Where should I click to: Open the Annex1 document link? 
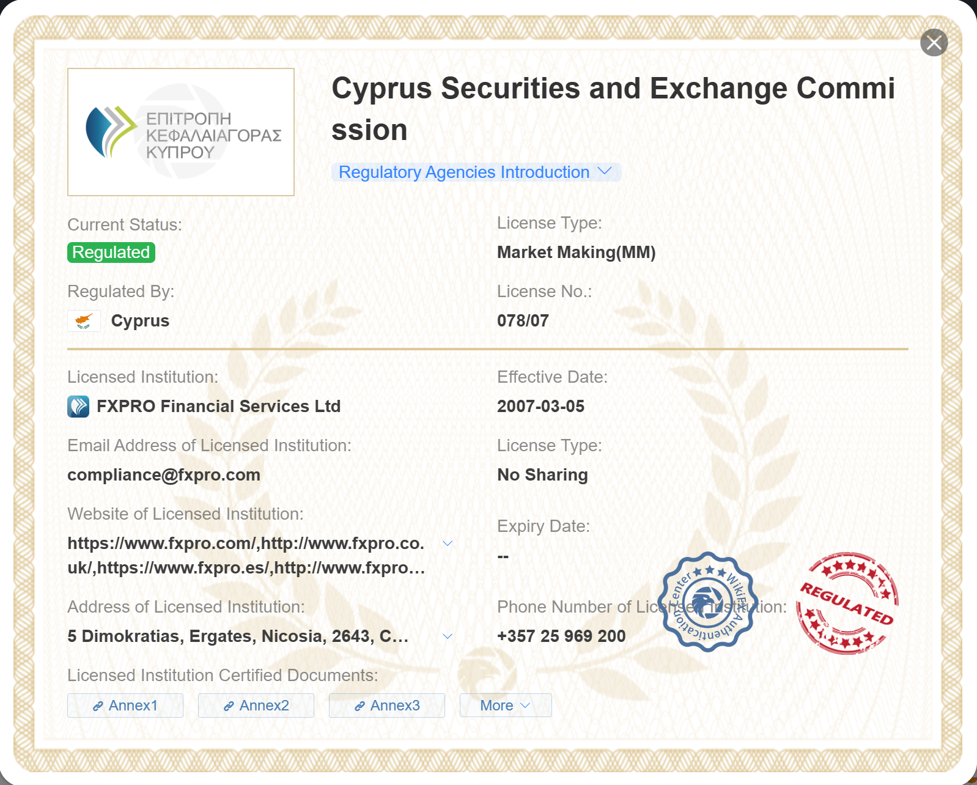[125, 706]
